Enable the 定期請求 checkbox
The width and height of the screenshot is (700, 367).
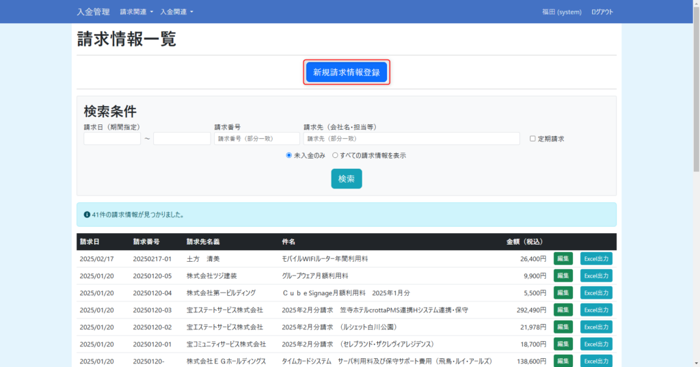tap(533, 139)
